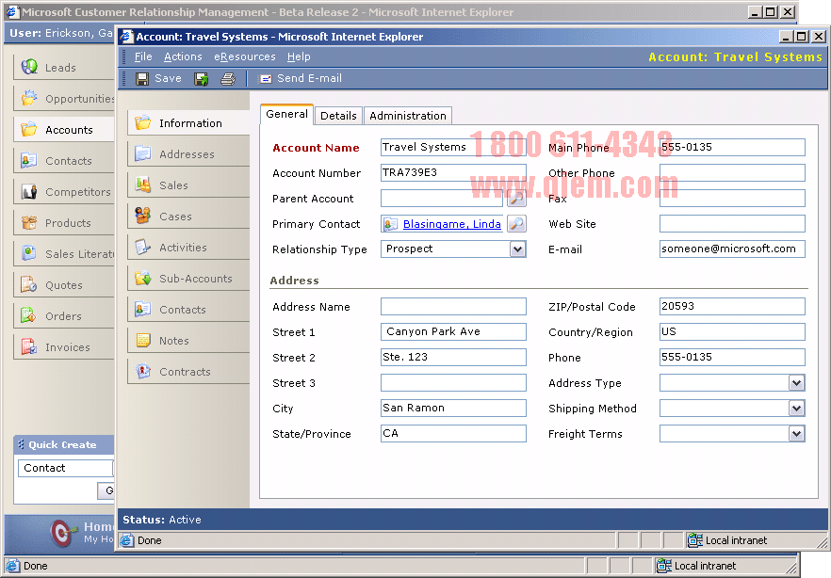Click the Send E-mail envelope icon
The image size is (831, 578).
point(265,79)
